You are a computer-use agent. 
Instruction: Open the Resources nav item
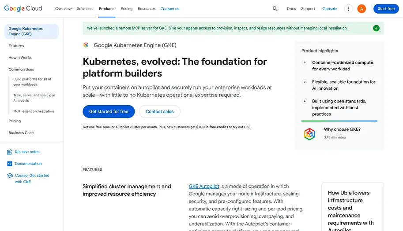(x=147, y=9)
